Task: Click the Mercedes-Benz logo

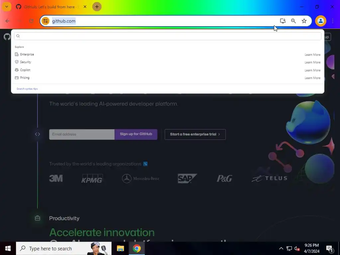Action: 140,179
